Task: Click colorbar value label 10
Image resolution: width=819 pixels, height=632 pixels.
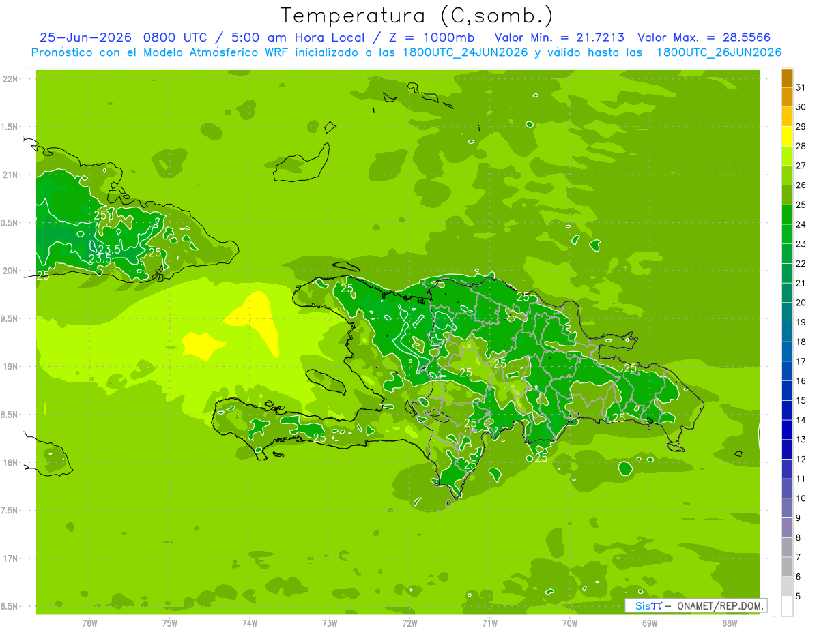Action: click(x=801, y=498)
